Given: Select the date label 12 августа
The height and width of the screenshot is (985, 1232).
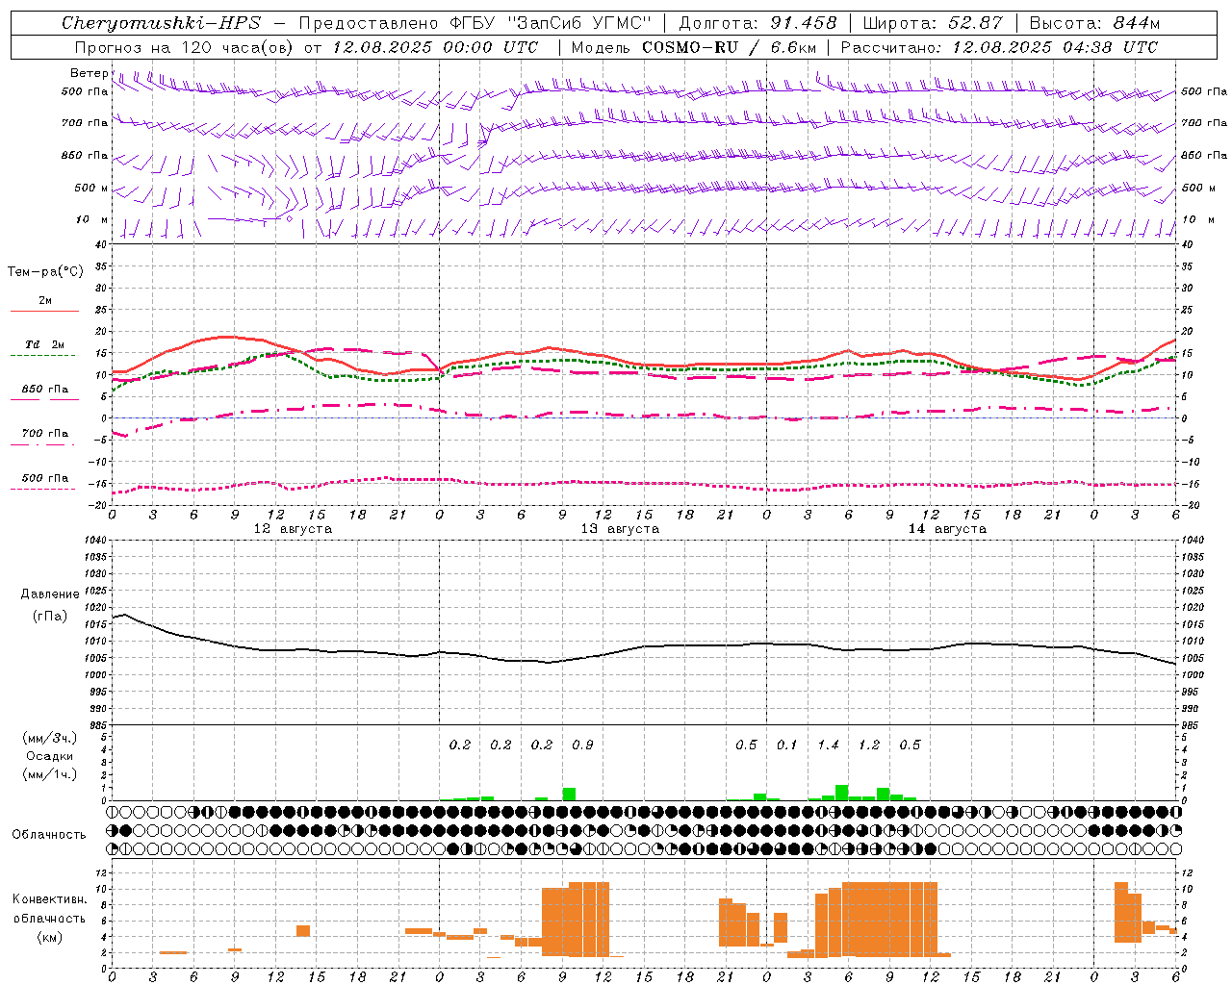Looking at the screenshot, I should tap(293, 529).
